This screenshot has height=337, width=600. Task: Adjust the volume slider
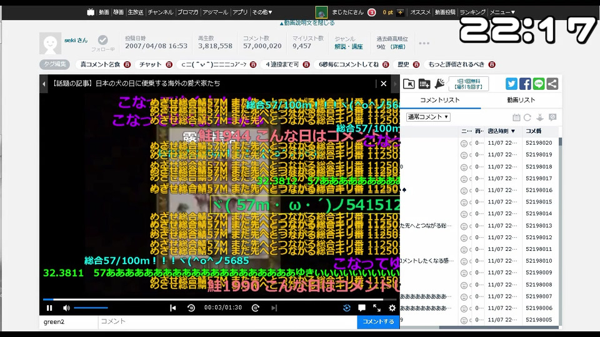(91, 308)
